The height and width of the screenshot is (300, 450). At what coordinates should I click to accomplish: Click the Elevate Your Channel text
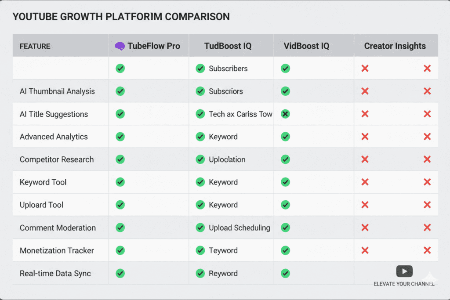(404, 284)
